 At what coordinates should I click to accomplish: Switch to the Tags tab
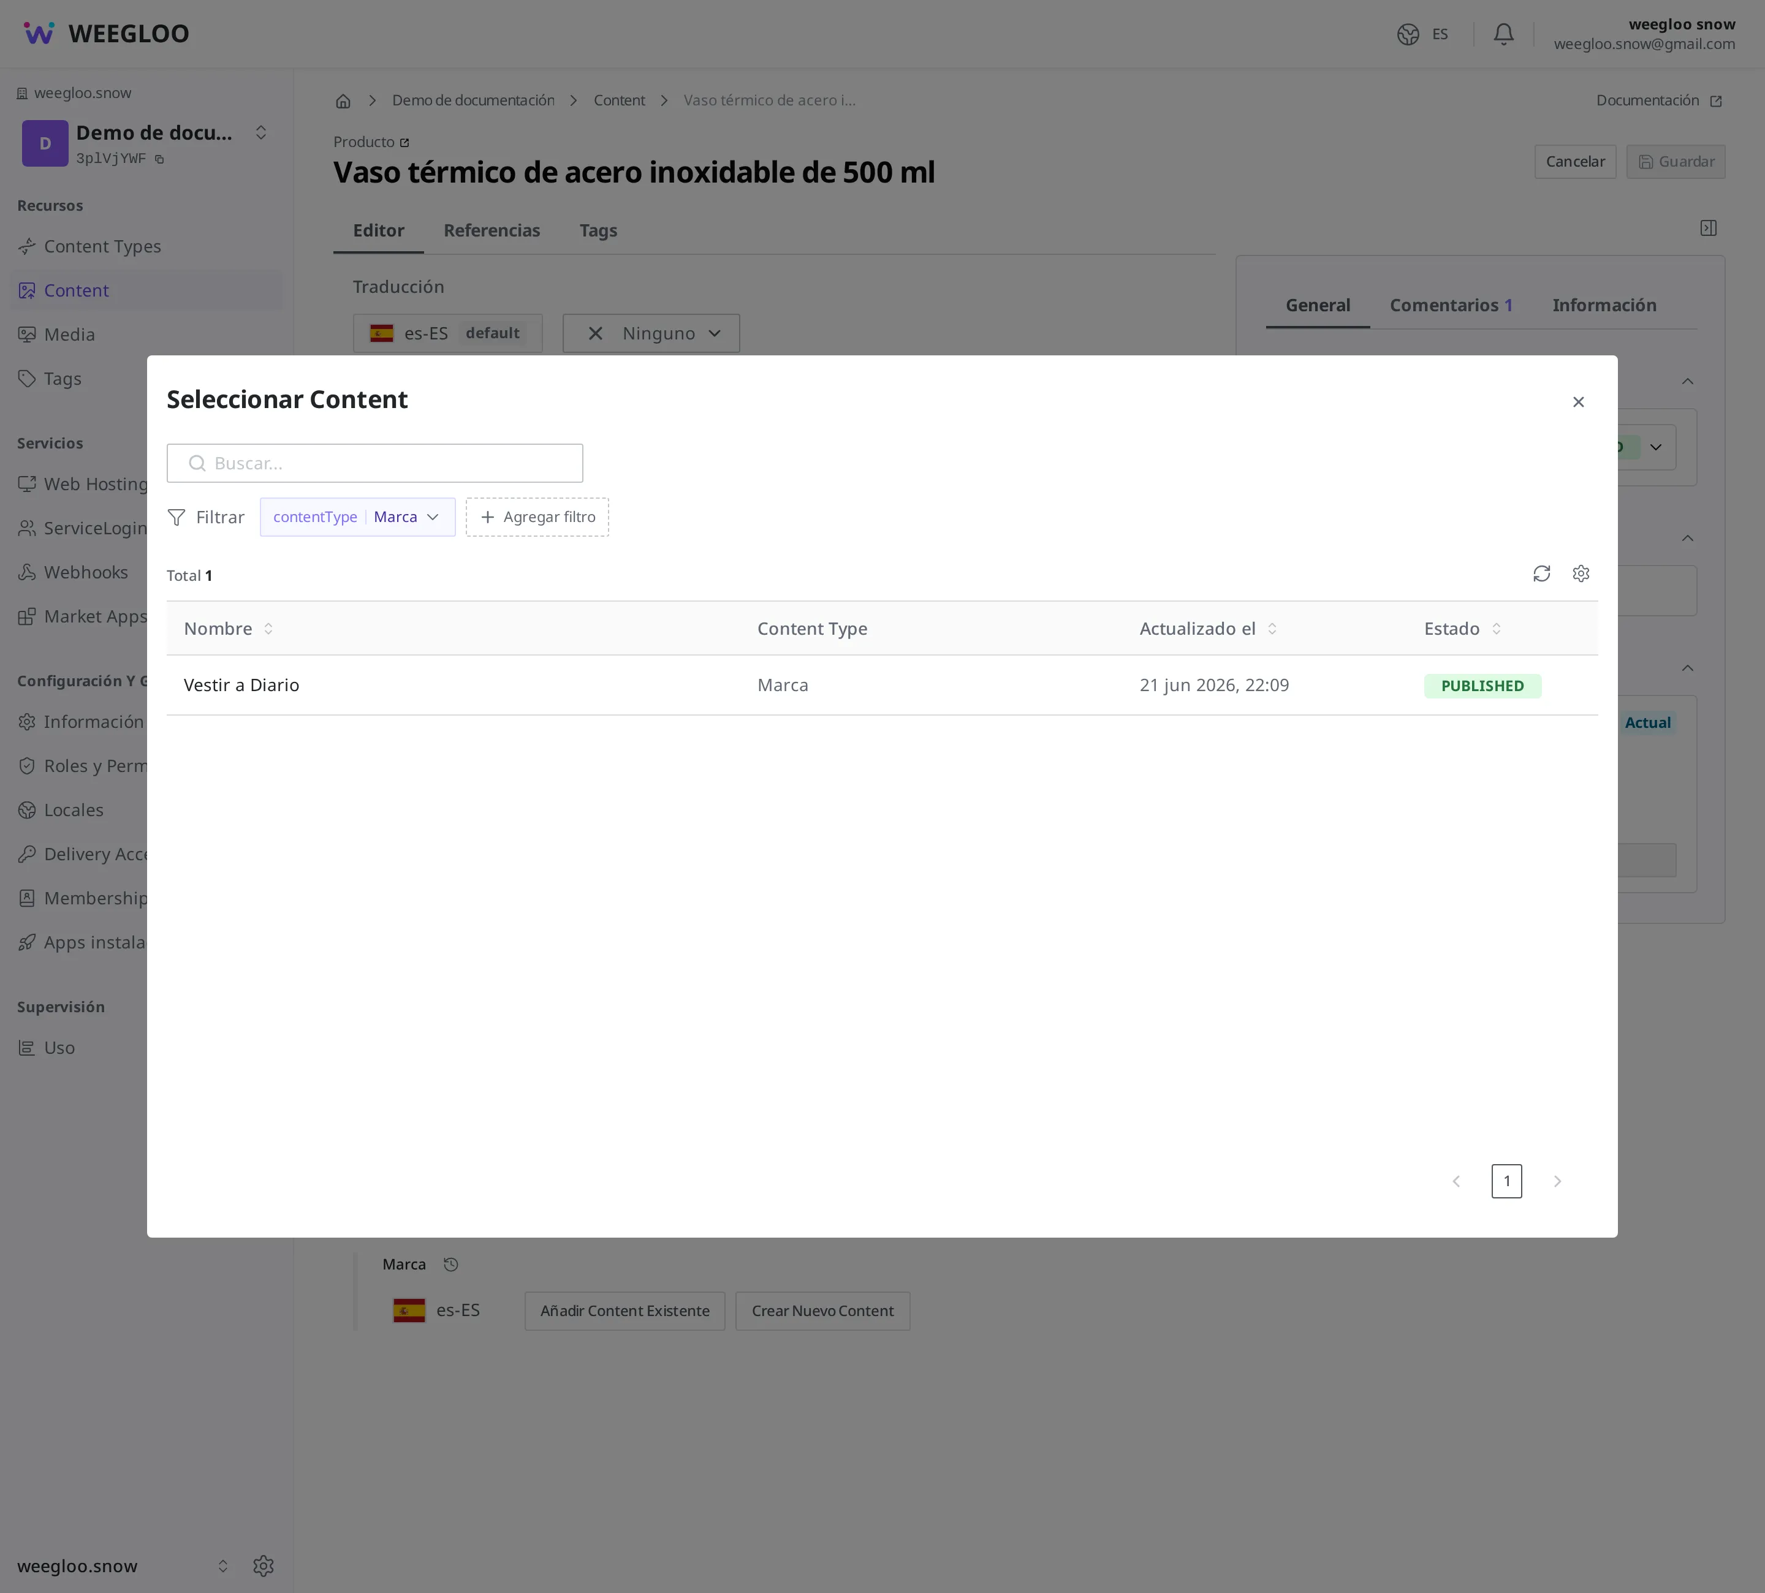coord(598,231)
